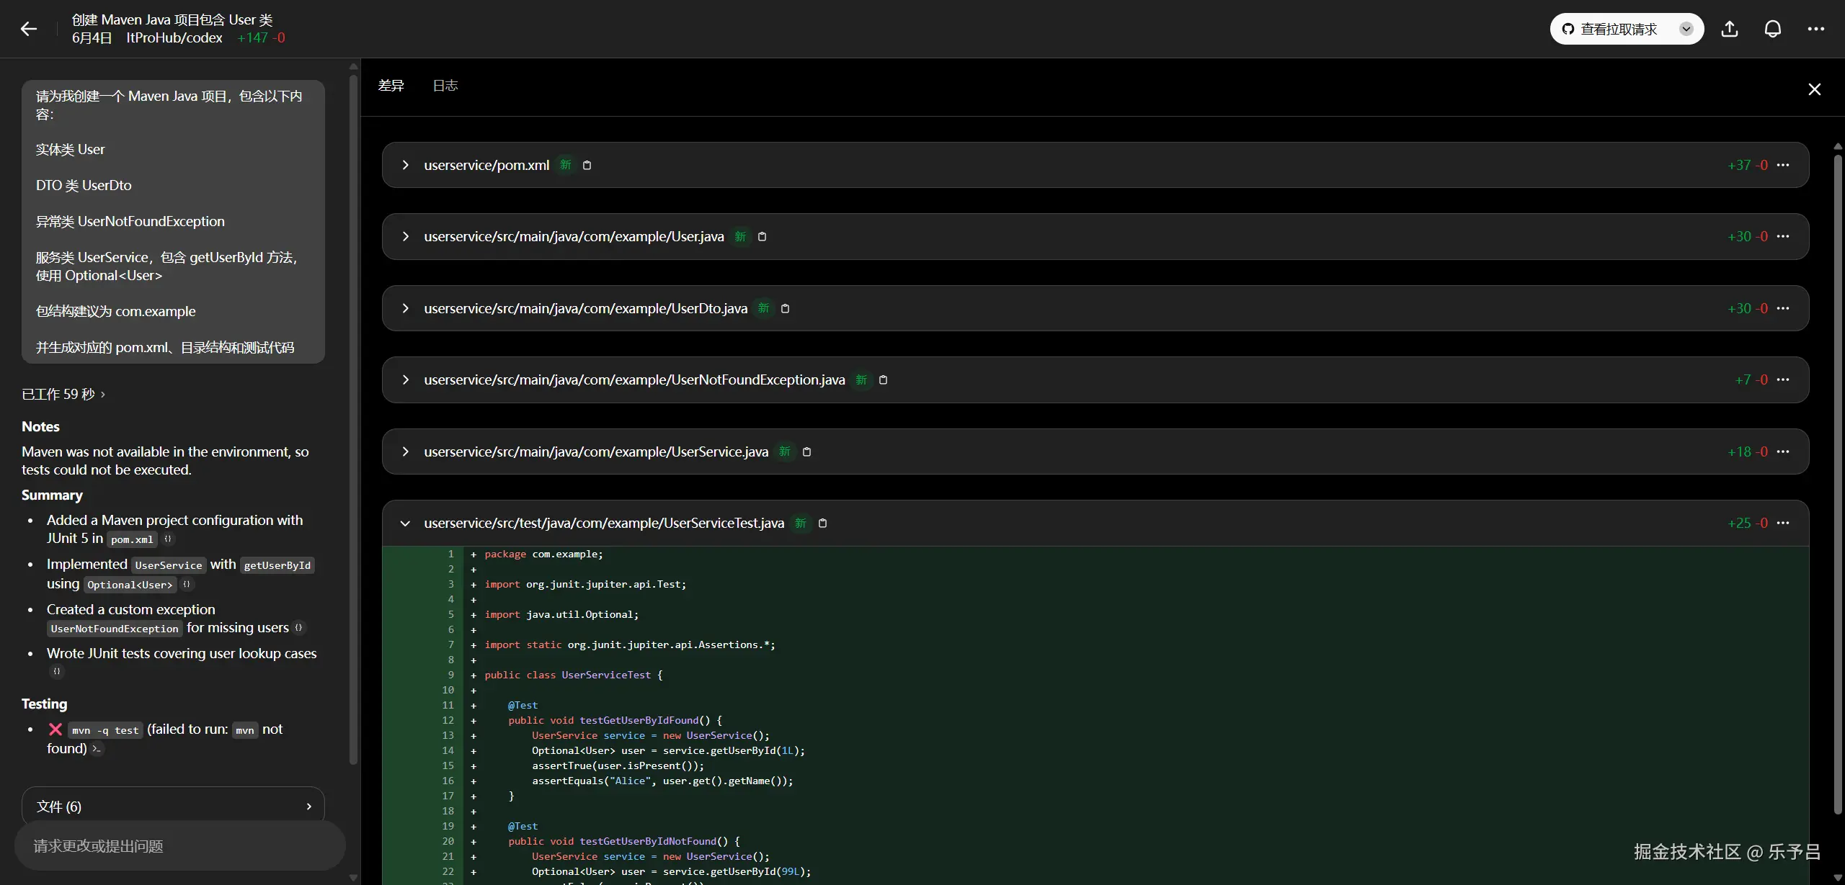Open notifications bell icon
This screenshot has width=1845, height=885.
[1773, 29]
